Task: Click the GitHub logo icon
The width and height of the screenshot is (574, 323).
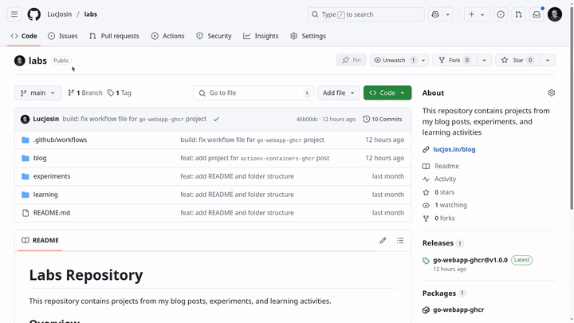Action: (x=34, y=14)
